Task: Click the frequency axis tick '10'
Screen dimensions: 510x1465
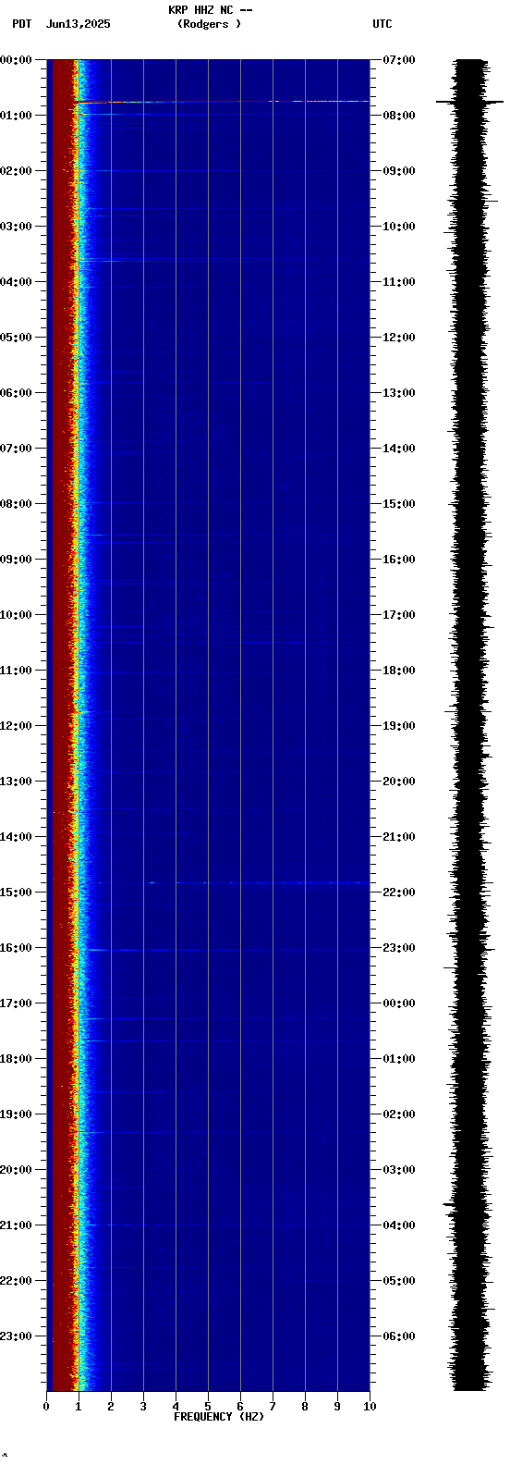Action: [370, 1407]
